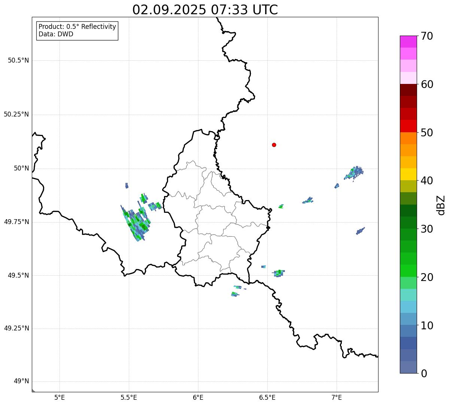Click the '20' colorbar tick label
Viewport: 450px width, 405px height.
(x=427, y=277)
